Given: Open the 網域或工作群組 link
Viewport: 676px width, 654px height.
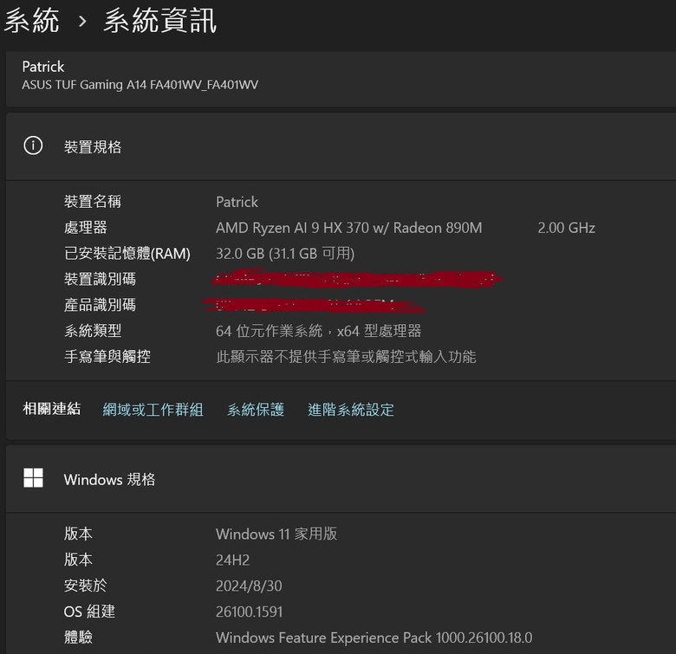Looking at the screenshot, I should pos(153,409).
